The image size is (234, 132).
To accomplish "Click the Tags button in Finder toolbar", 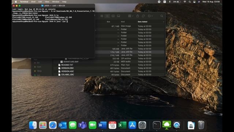I will pyautogui.click(x=143, y=16).
